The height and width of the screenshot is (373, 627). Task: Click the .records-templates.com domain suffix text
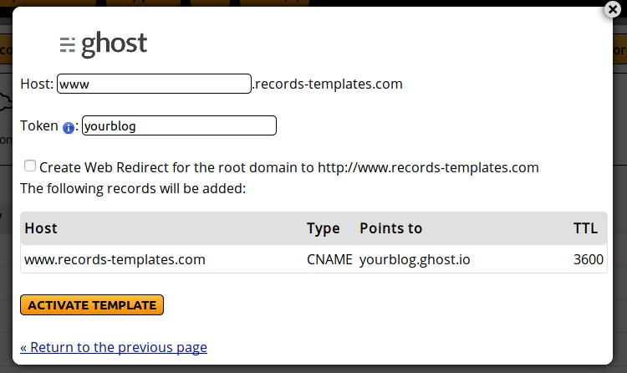click(x=328, y=84)
